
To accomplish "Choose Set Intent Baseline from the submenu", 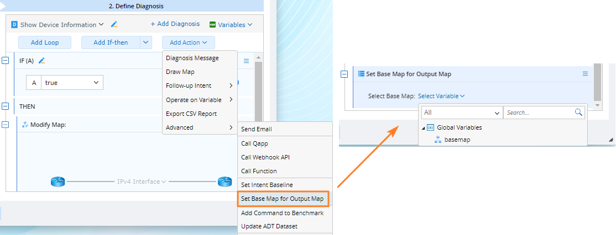I will tap(285, 185).
